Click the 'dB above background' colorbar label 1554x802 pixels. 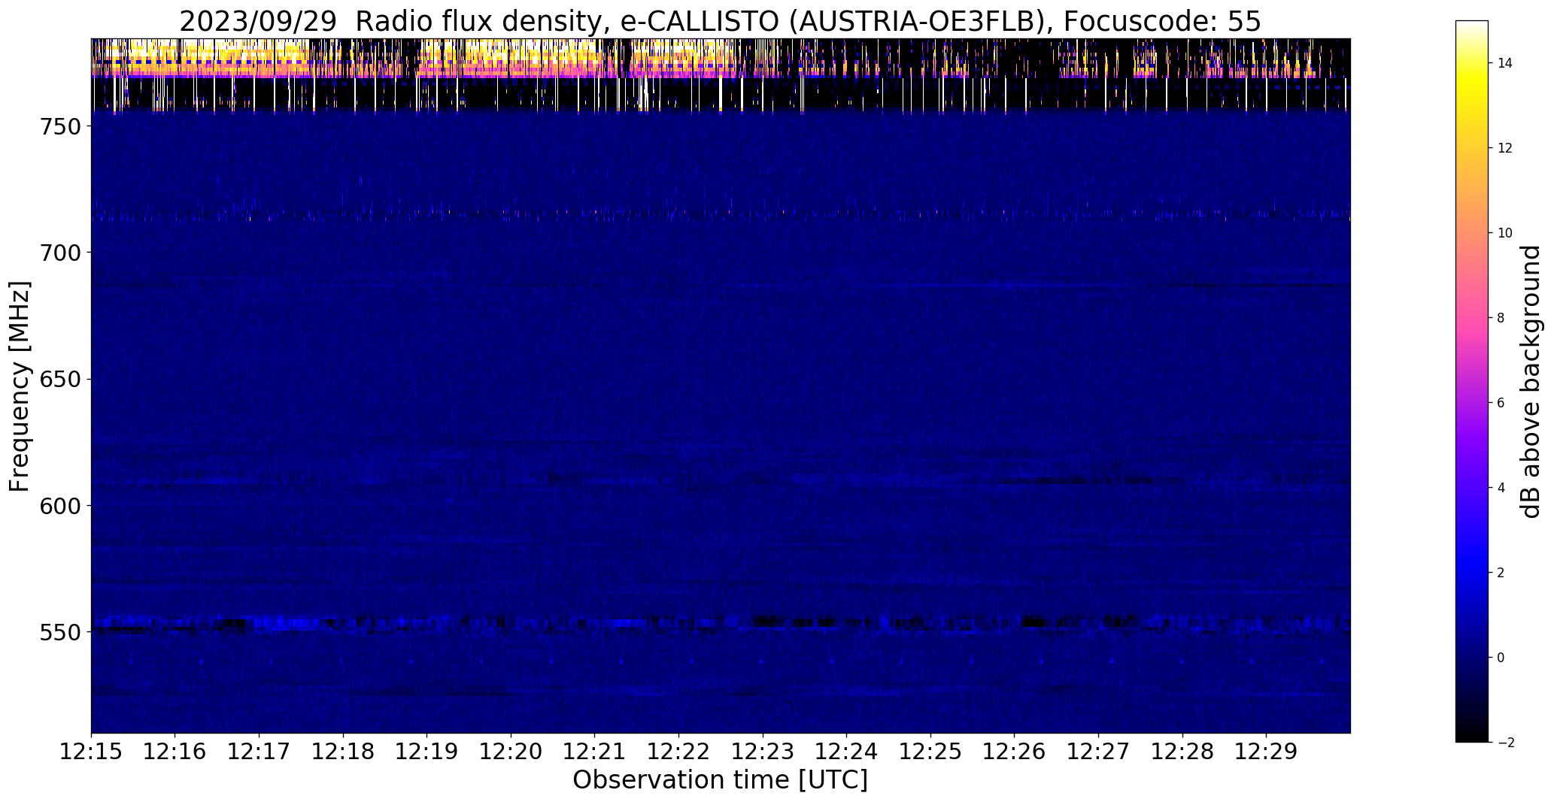click(x=1531, y=382)
